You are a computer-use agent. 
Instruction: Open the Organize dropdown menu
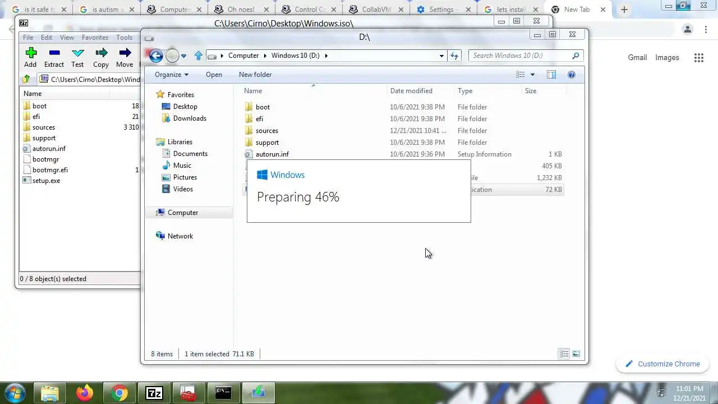[172, 75]
